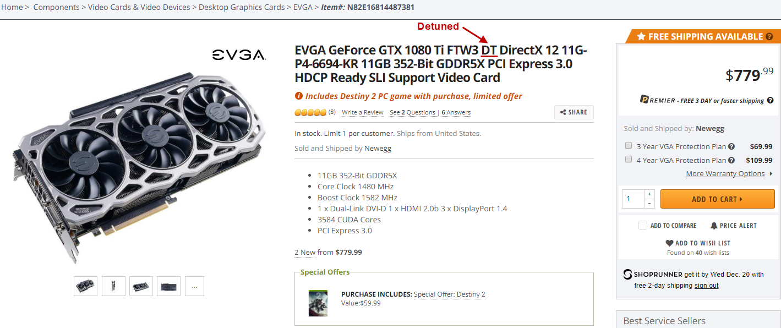Screen dimensions: 781x328
Task: Open help icon for 3 Year VGA Protection Plan
Action: (x=731, y=147)
